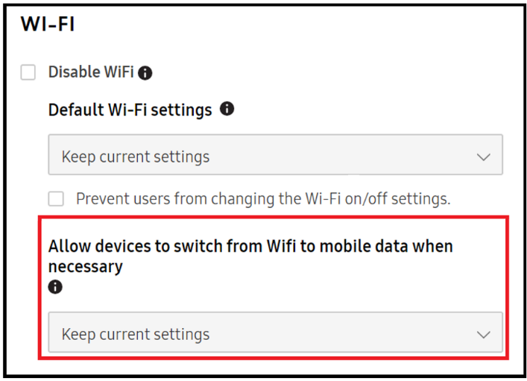Click the Prevent users from changing label
527x381 pixels.
coord(263,199)
